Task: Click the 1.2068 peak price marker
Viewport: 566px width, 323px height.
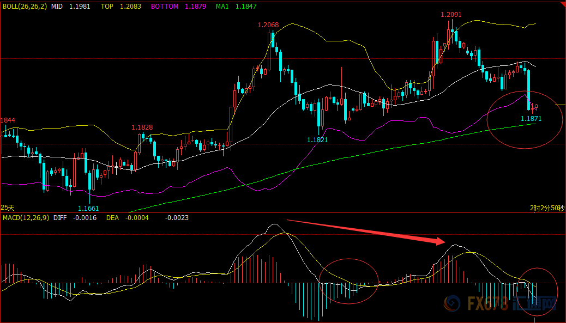Action: [x=268, y=25]
